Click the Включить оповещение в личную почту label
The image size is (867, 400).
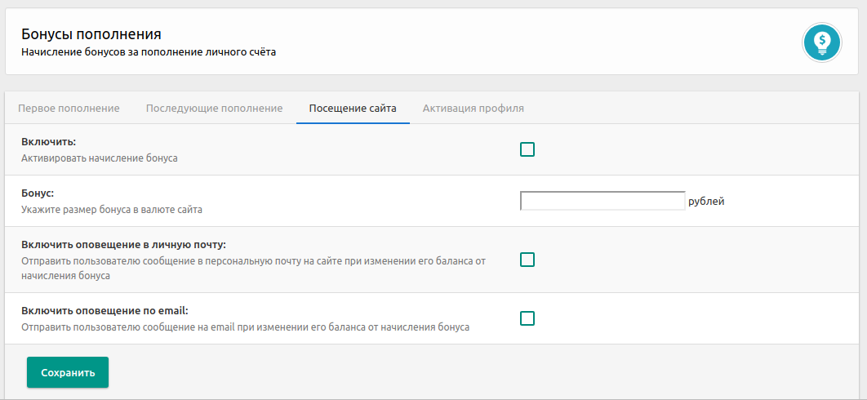click(x=123, y=245)
